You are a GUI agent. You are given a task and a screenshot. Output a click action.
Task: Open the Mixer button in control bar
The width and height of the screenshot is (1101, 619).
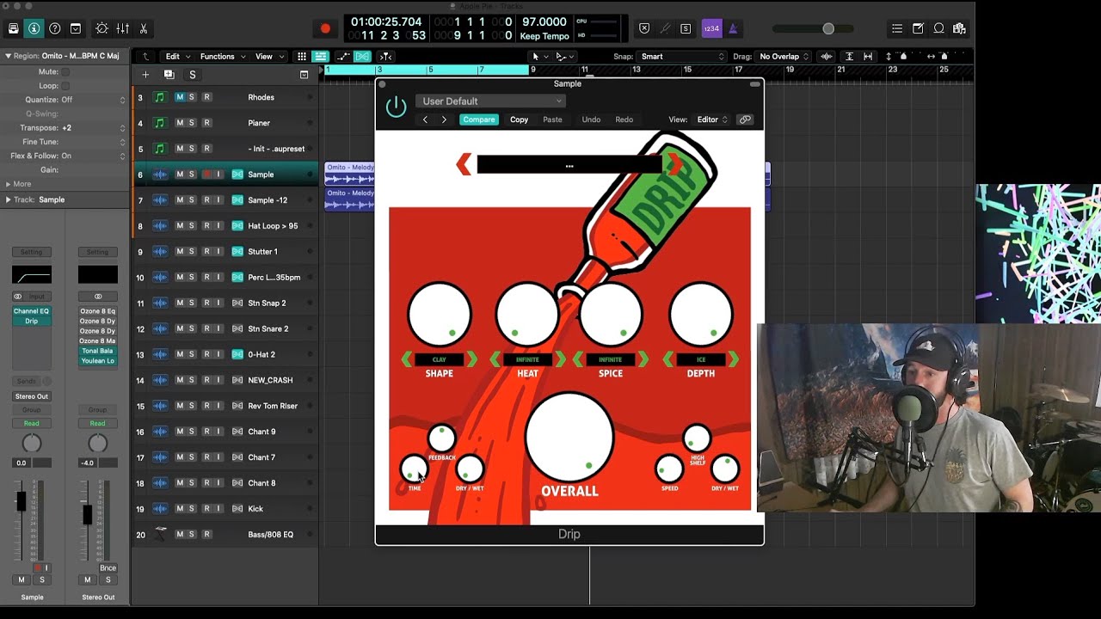coord(122,28)
